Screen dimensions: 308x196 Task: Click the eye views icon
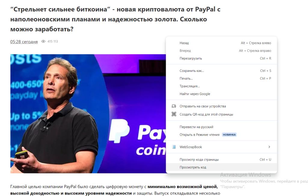point(43,41)
